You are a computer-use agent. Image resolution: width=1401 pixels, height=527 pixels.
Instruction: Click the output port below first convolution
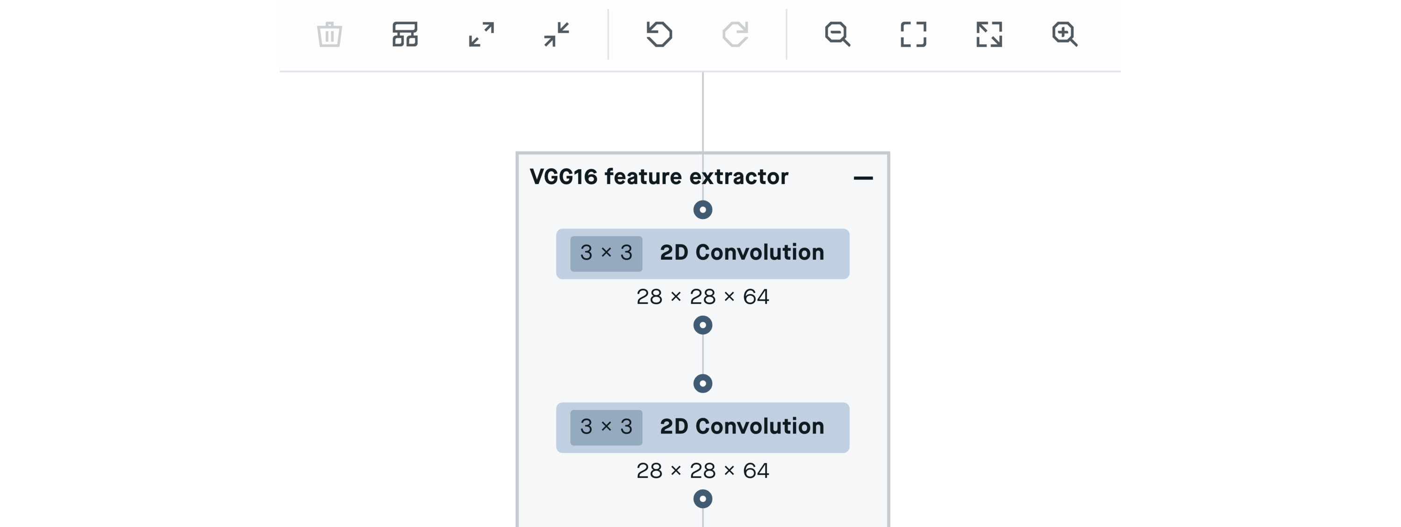click(x=703, y=325)
